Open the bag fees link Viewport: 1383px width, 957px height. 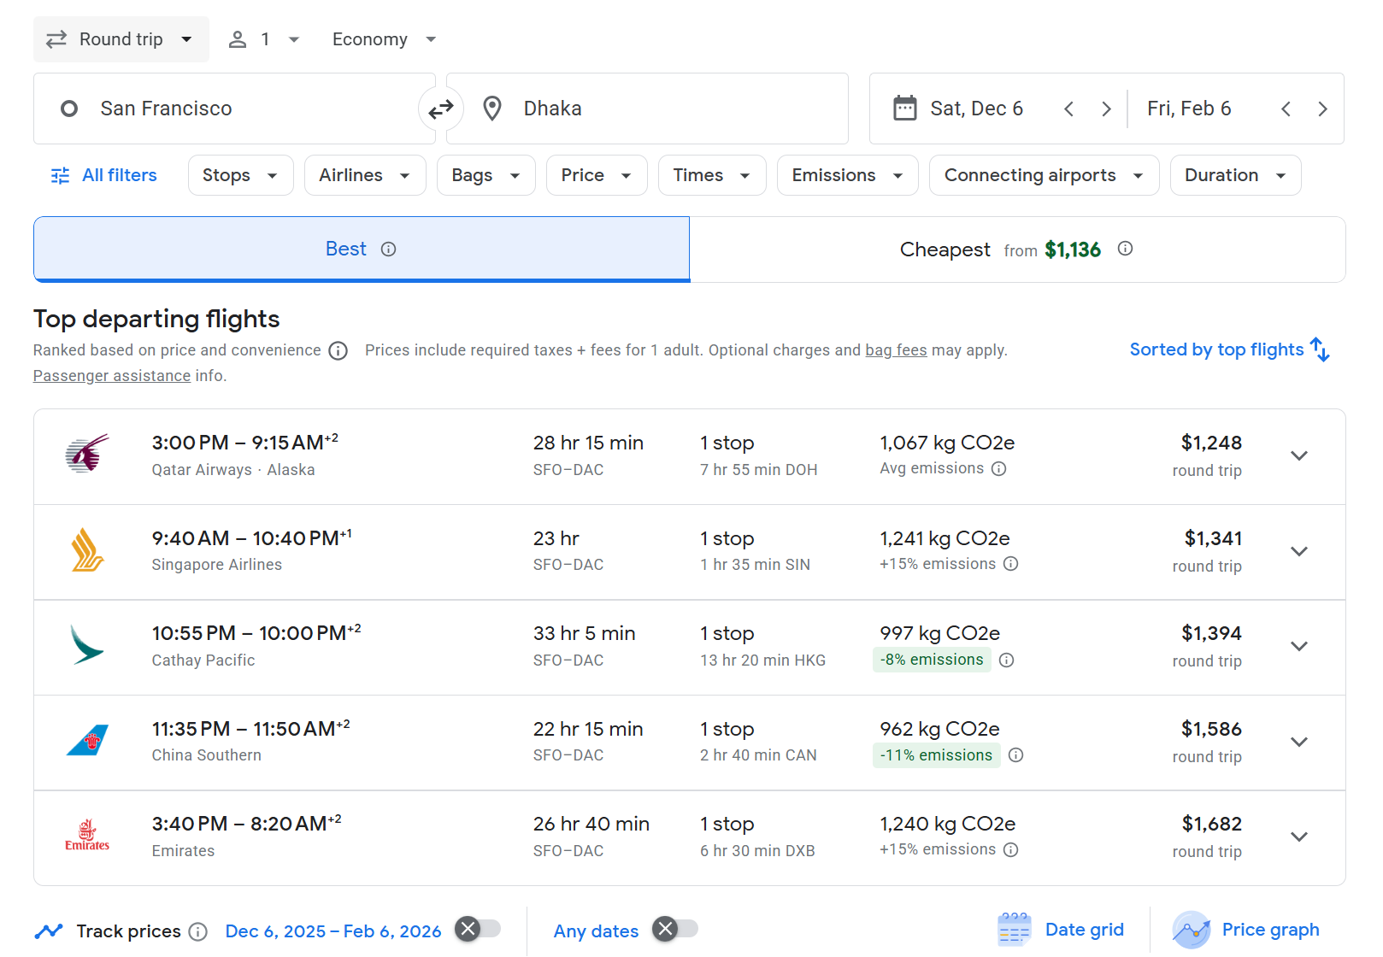[896, 350]
